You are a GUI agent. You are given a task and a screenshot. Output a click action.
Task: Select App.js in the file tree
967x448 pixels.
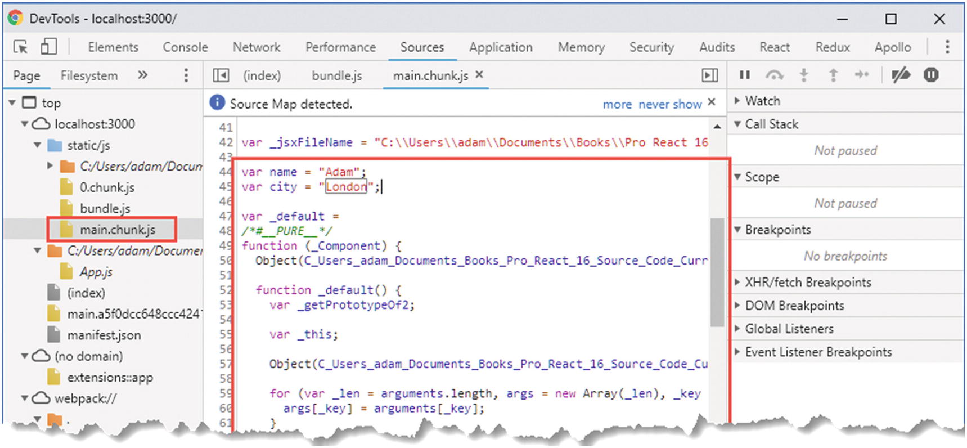96,272
